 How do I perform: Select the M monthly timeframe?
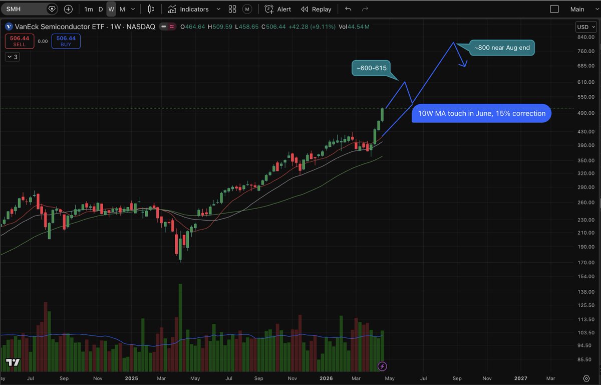click(x=122, y=9)
